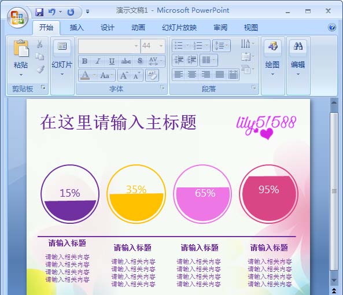Click the vertical scrollbar up arrow
This screenshot has height=295, width=343.
pyautogui.click(x=334, y=102)
